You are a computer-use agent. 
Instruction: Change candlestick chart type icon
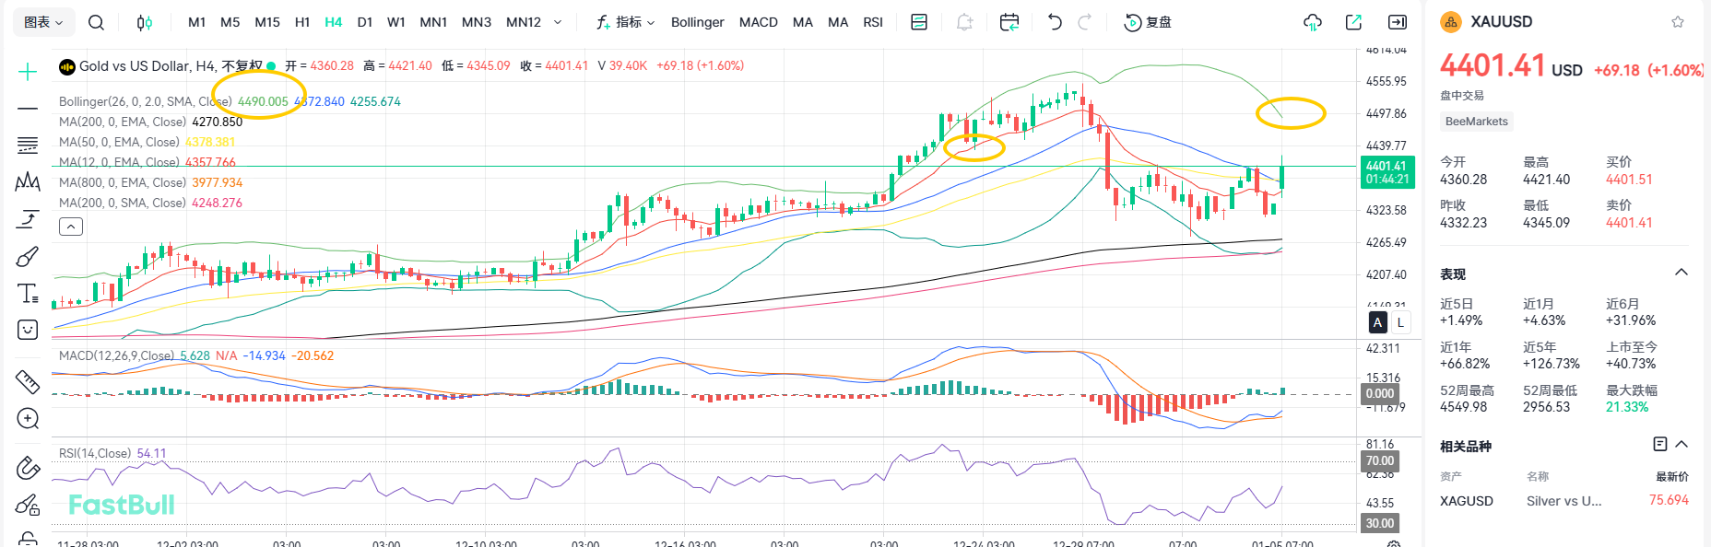tap(145, 22)
